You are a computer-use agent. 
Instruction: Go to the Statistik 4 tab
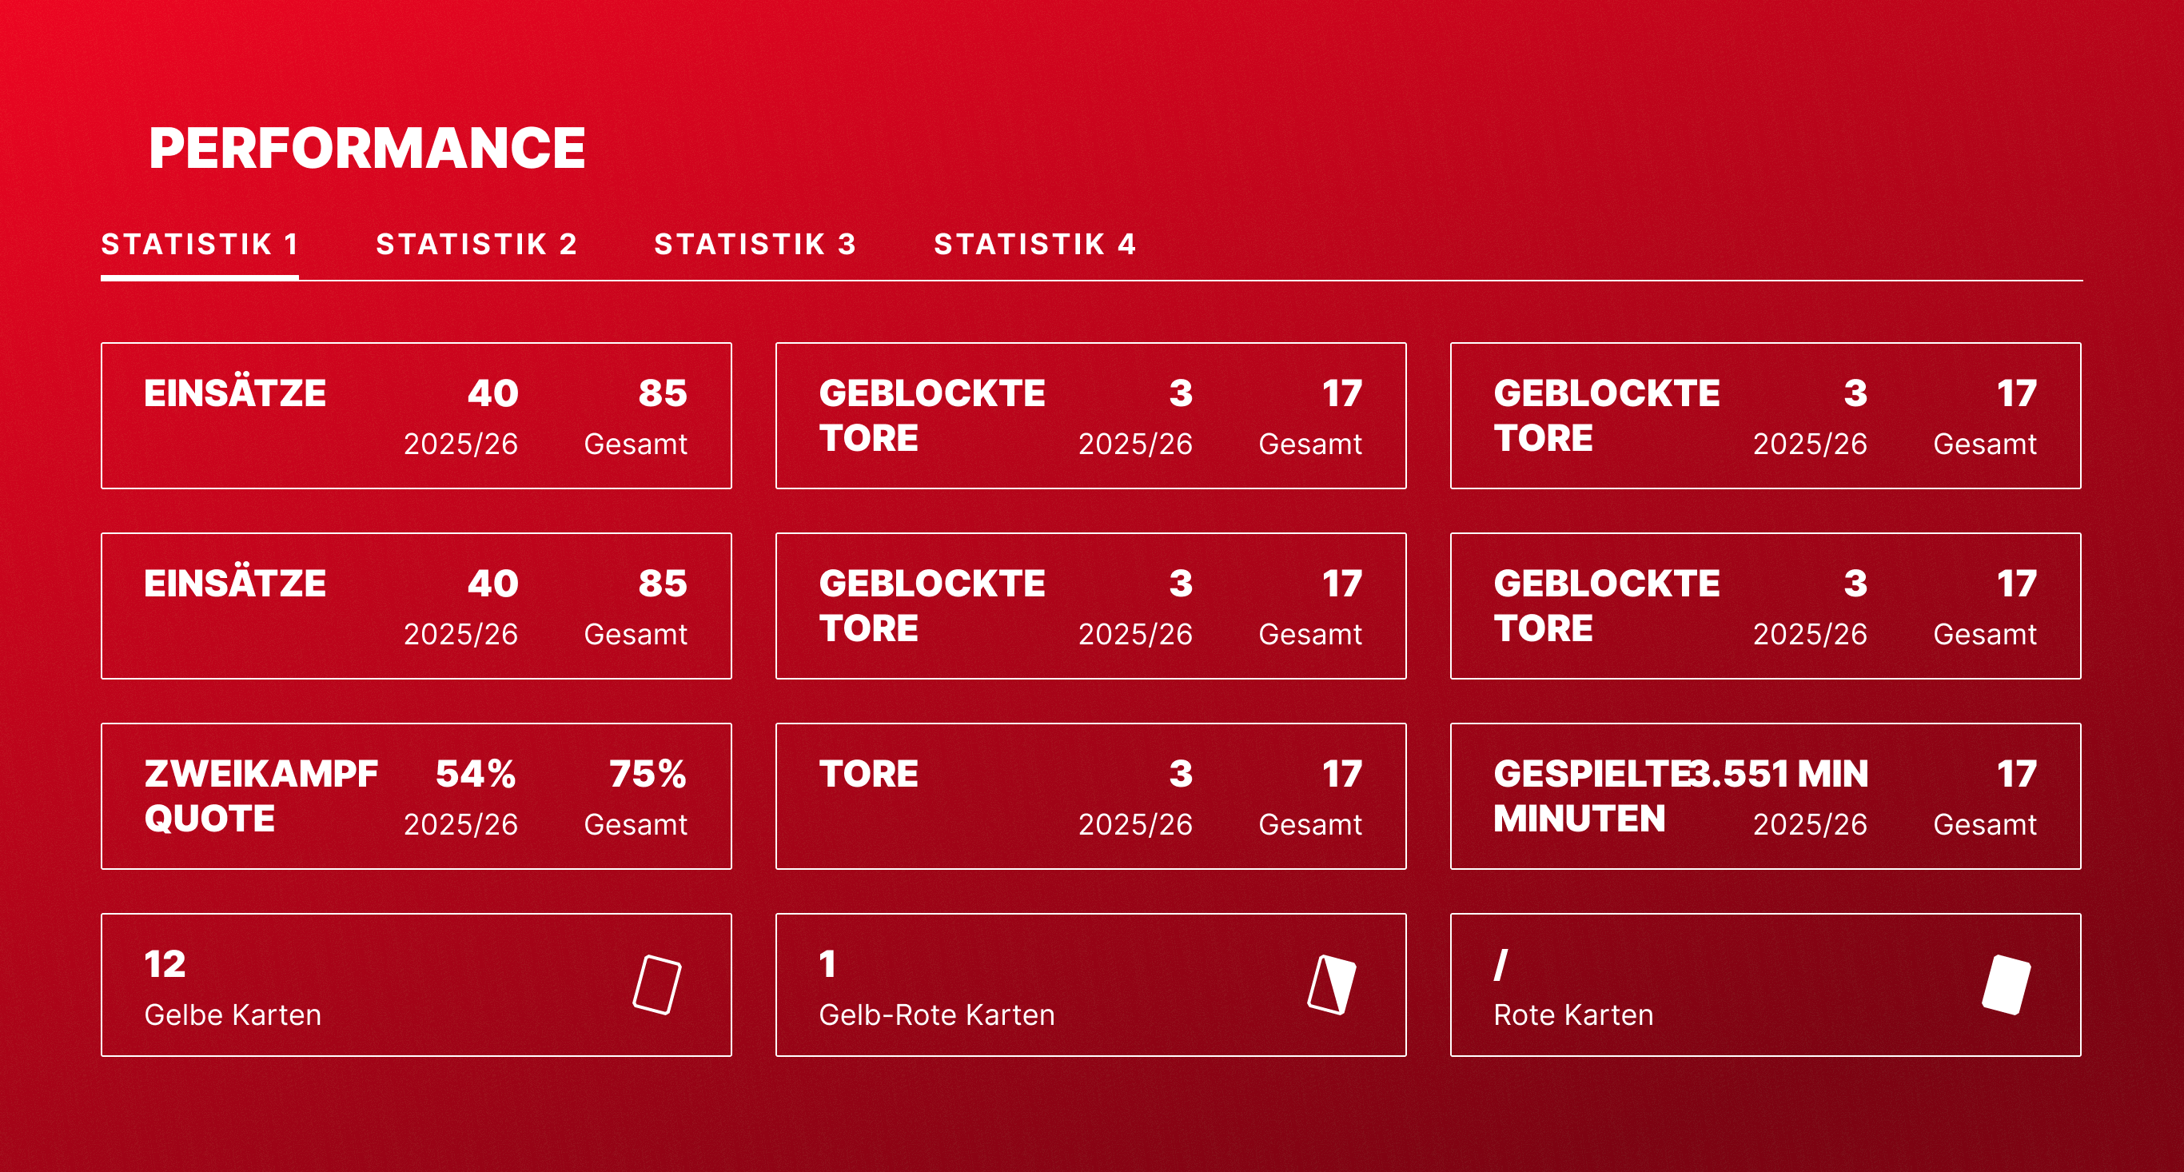pos(1034,245)
